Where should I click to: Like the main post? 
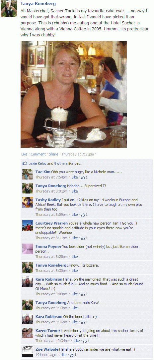(x=24, y=154)
